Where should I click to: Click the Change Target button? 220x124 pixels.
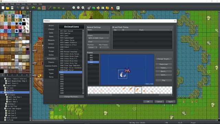point(164,59)
